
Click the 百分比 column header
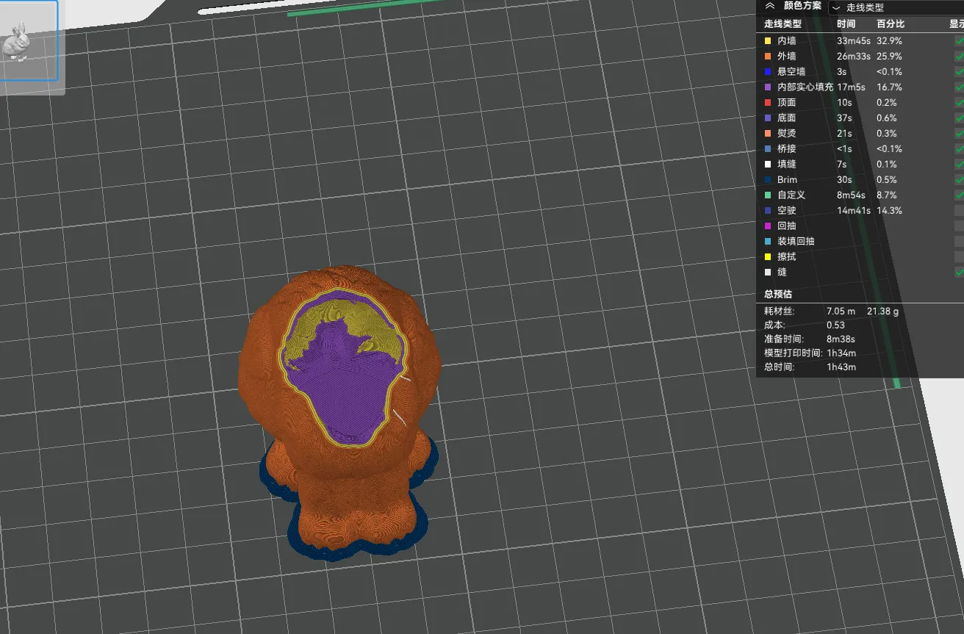[891, 24]
